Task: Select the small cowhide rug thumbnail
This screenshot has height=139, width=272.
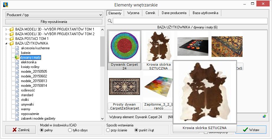Action: [x=159, y=46]
